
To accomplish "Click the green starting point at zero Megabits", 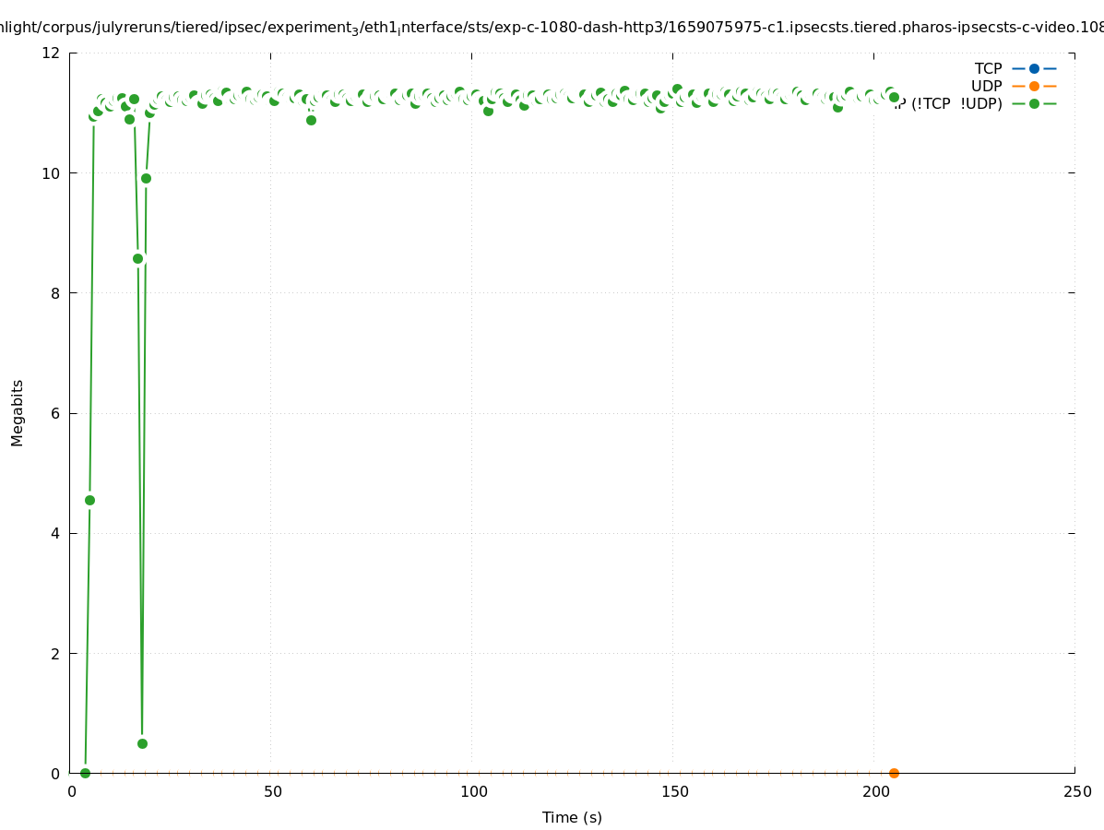I will click(x=85, y=773).
